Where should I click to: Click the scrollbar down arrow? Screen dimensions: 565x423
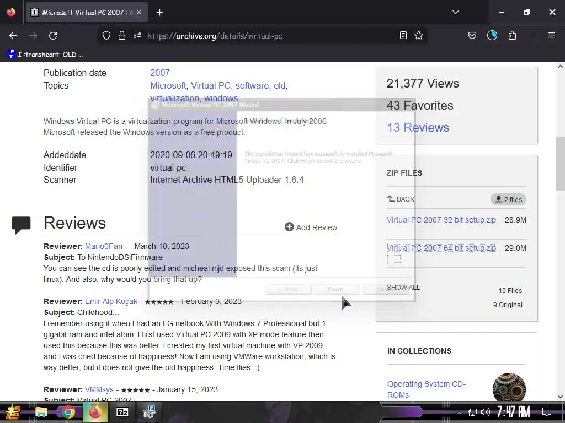(561, 397)
